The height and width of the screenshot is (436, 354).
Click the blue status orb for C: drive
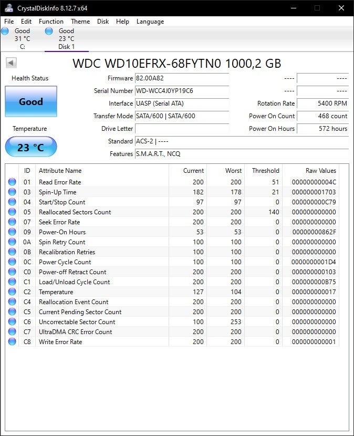(5, 31)
